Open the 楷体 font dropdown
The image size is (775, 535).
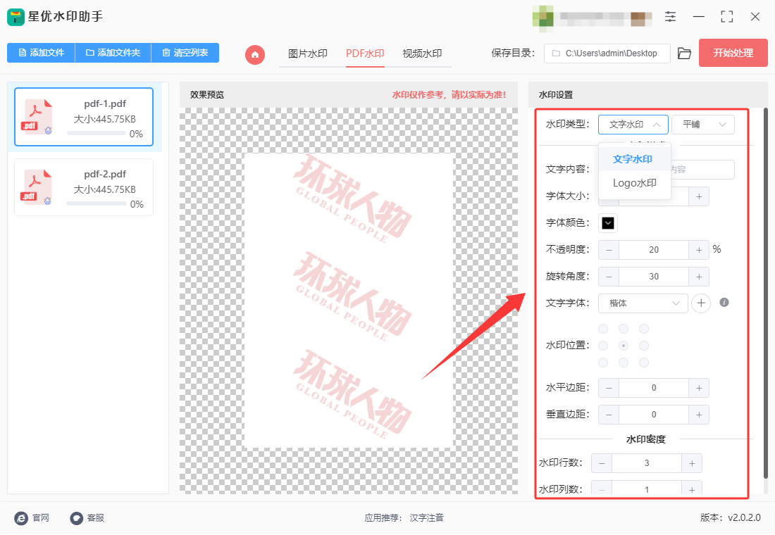point(643,303)
